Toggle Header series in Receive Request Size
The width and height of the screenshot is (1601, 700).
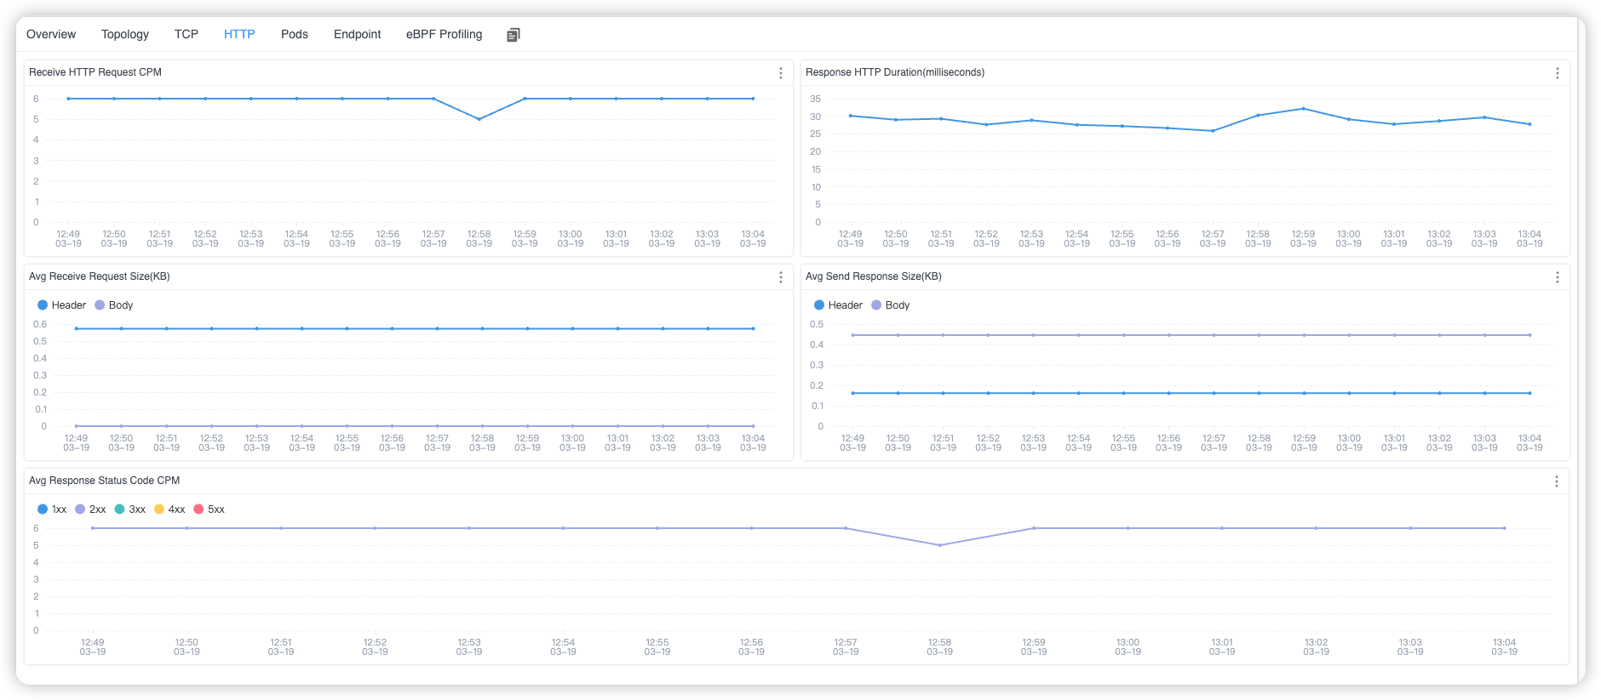tap(61, 305)
